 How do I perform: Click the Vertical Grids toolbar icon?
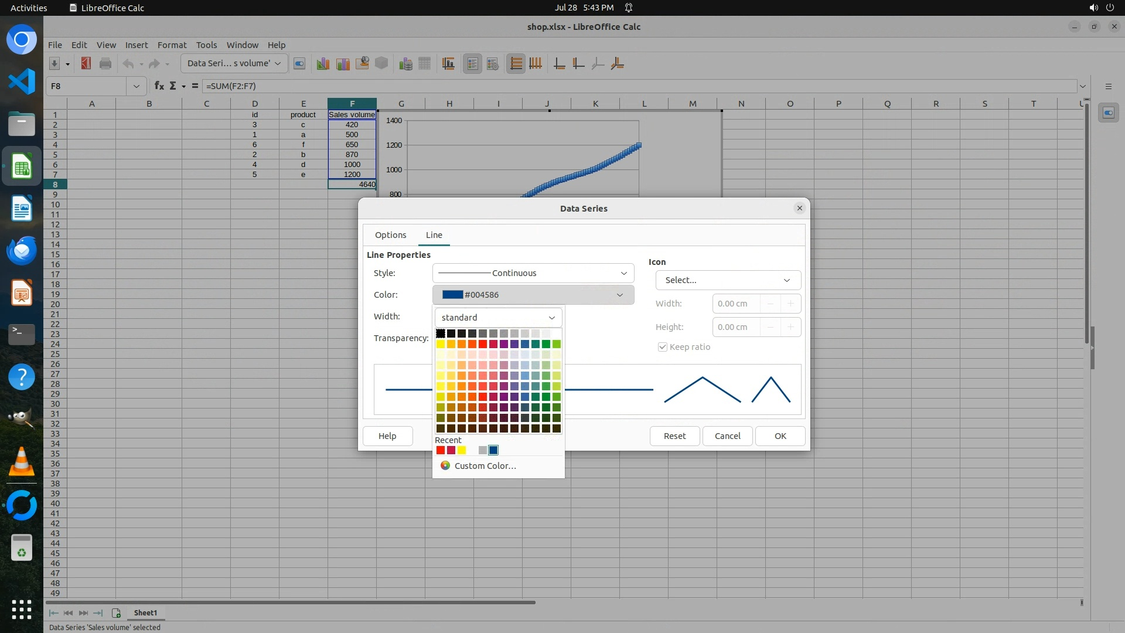536,64
